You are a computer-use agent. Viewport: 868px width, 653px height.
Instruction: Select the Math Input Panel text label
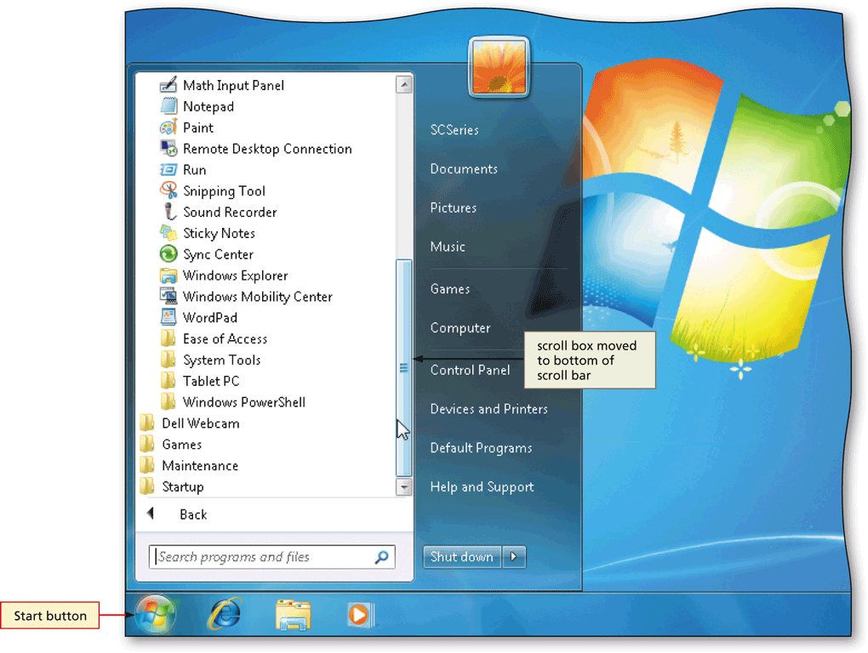tap(234, 86)
